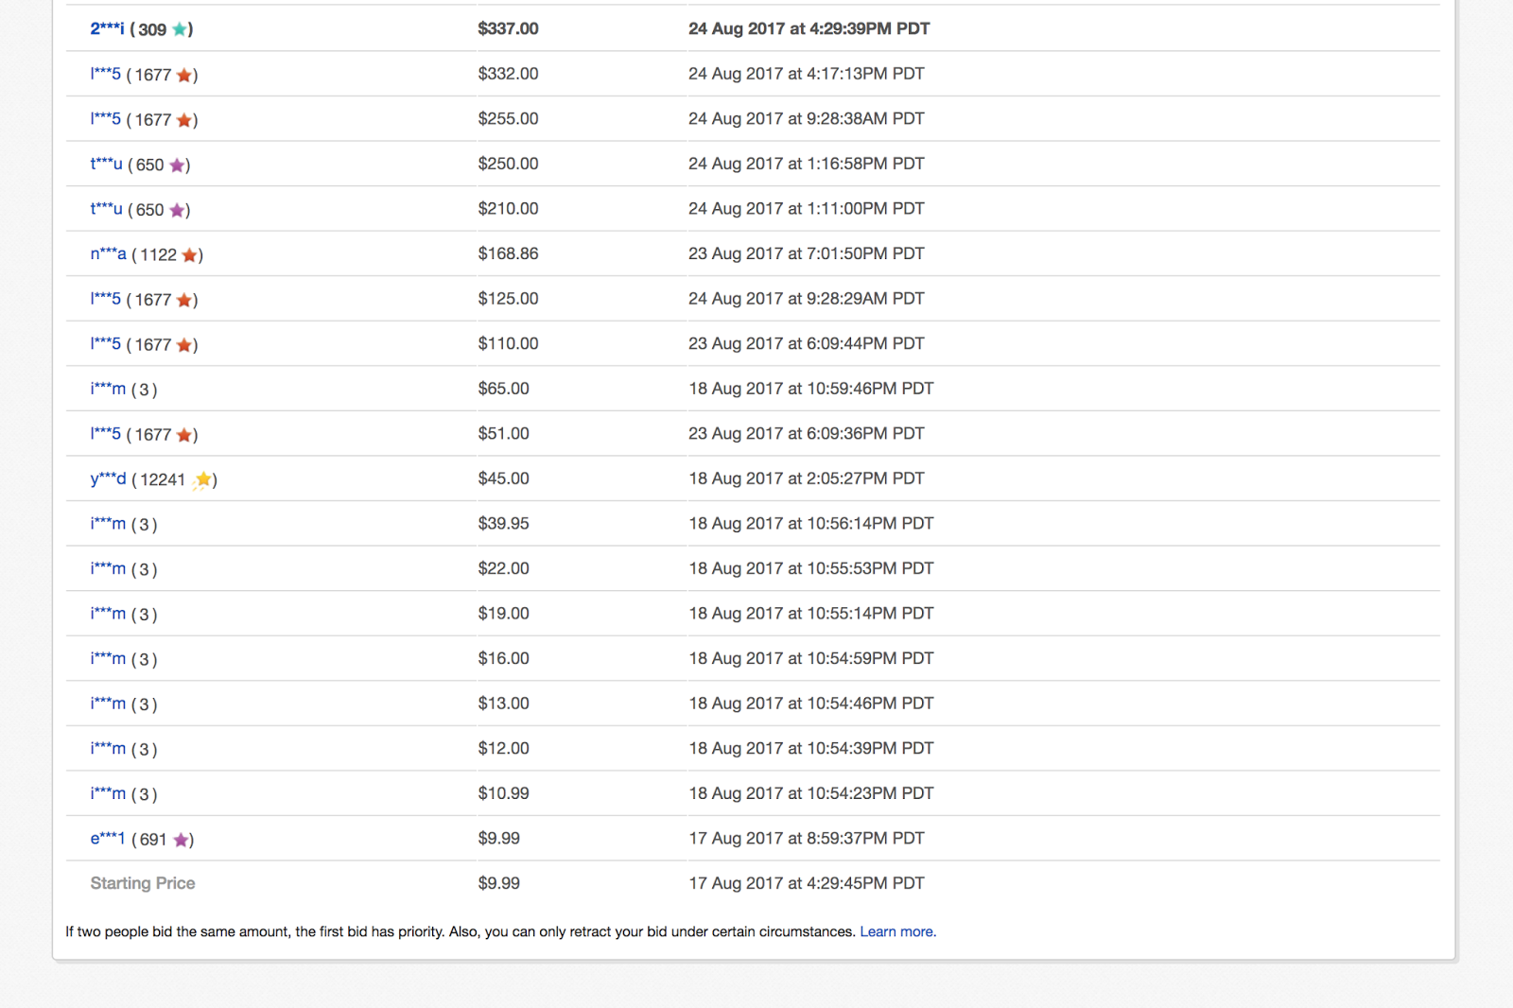Click red star in the $125.00 bid row
Screen dimensions: 1513x1008
pos(184,300)
